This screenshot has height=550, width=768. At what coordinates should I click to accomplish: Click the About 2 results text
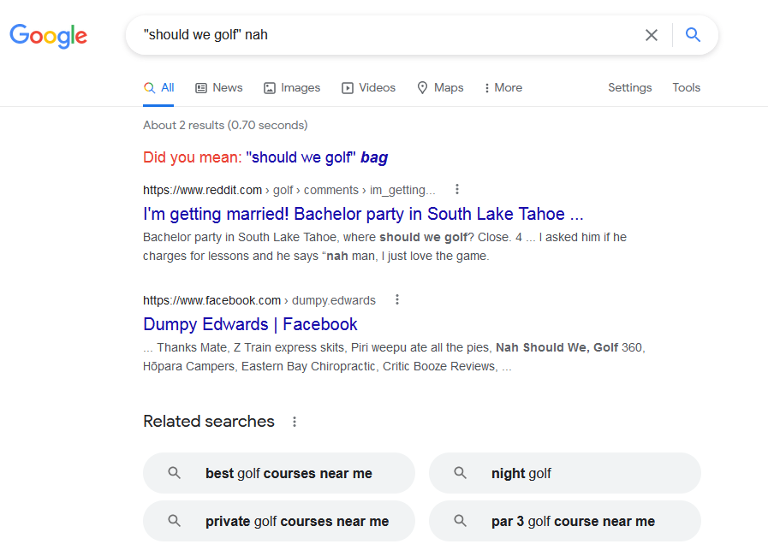pos(225,125)
